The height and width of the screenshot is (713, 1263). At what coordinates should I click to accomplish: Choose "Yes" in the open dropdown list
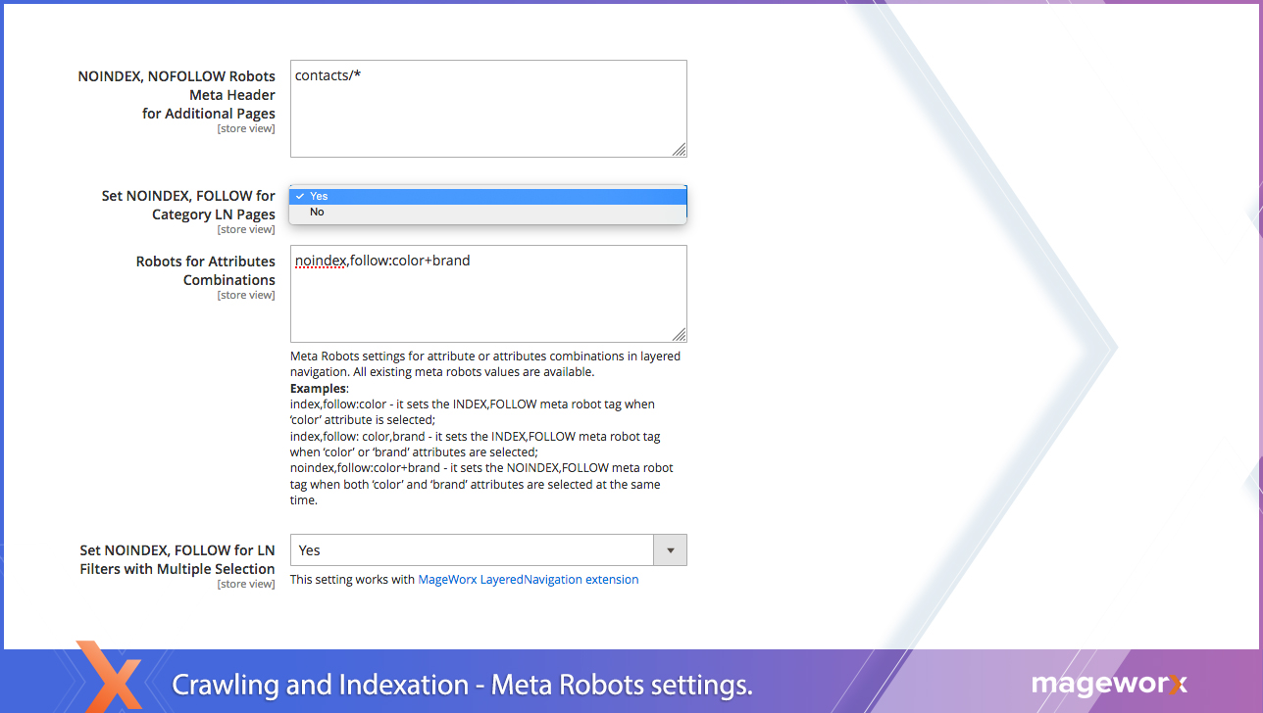[487, 196]
